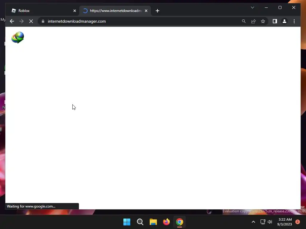This screenshot has height=229, width=306.
Task: Bookmark this tab with the star
Action: click(x=263, y=21)
